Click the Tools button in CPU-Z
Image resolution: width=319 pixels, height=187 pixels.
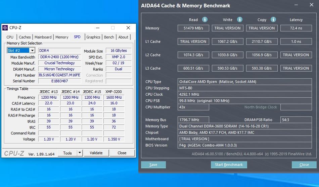67,153
